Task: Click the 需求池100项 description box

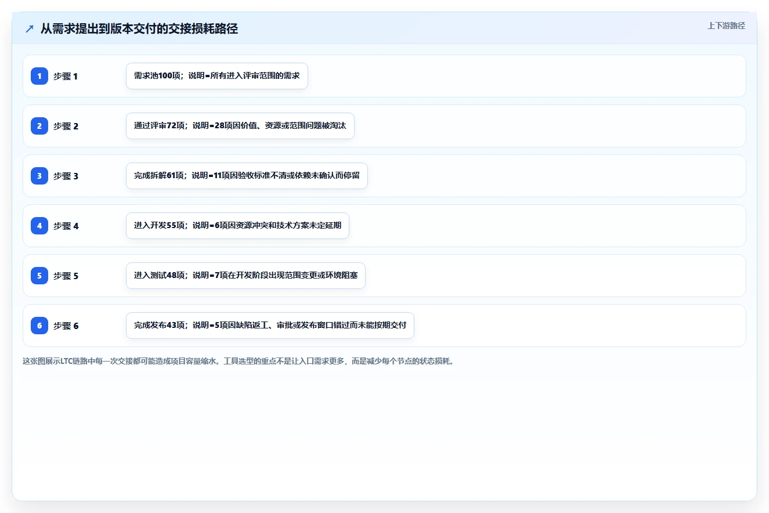Action: click(x=217, y=76)
